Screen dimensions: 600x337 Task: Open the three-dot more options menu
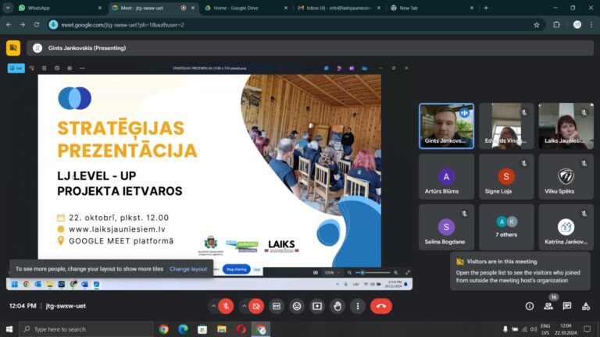point(357,307)
